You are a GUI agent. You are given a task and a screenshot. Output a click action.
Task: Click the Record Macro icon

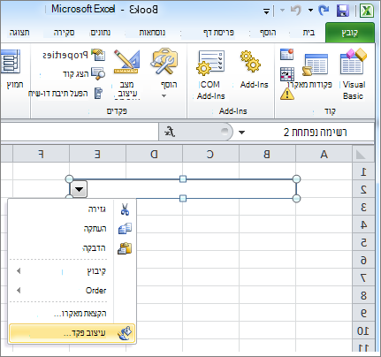(x=286, y=55)
